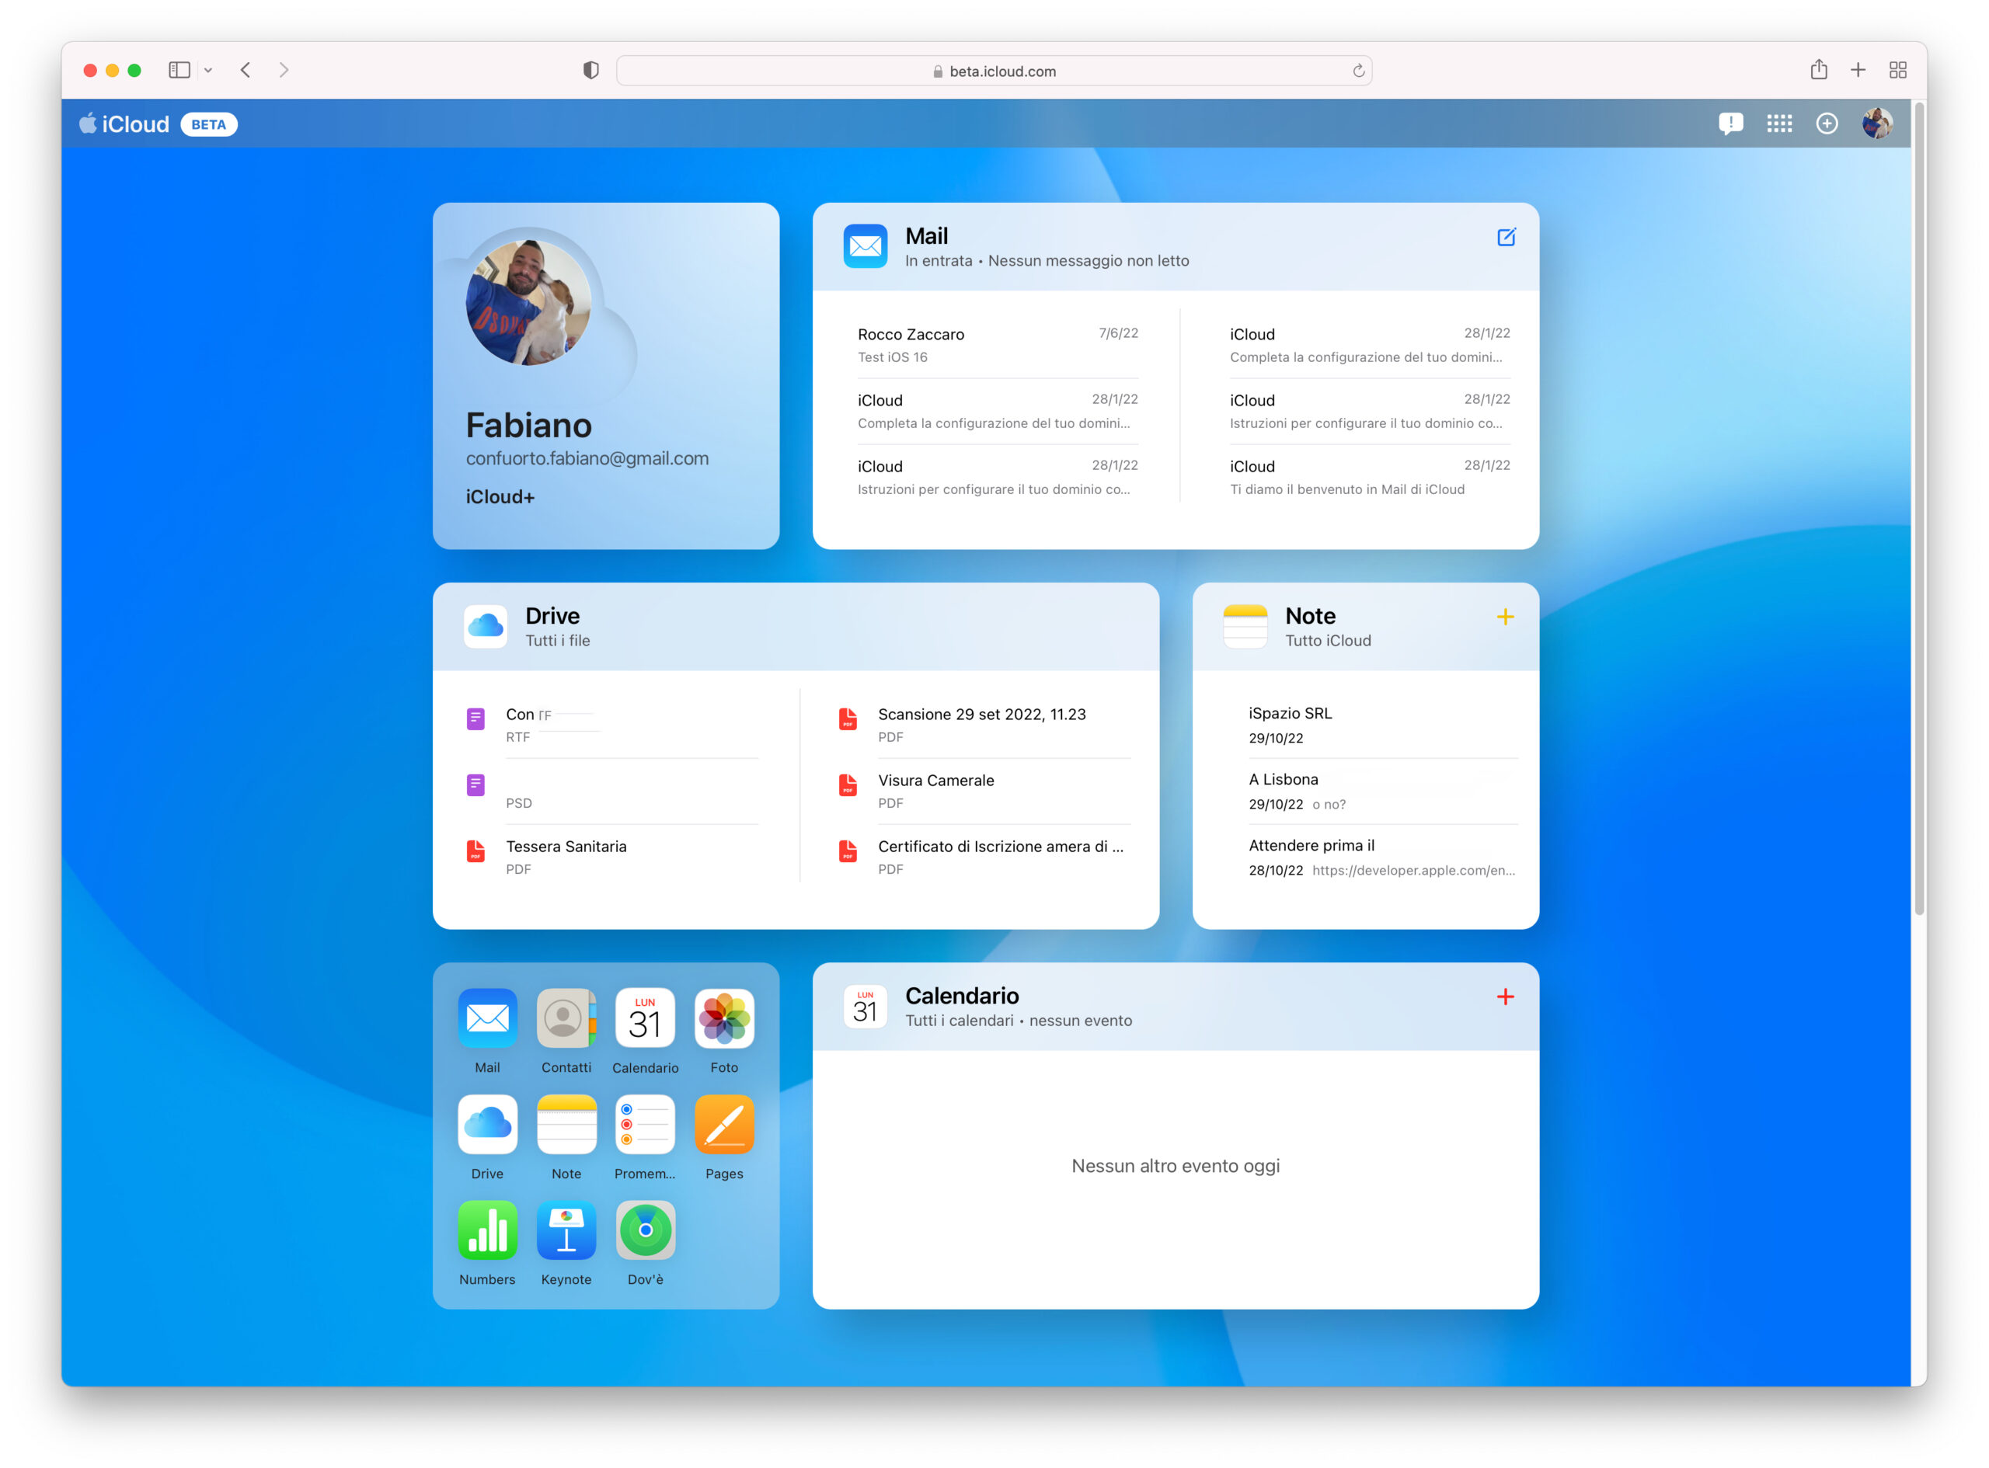
Task: Compose a new mail message
Action: [1506, 237]
